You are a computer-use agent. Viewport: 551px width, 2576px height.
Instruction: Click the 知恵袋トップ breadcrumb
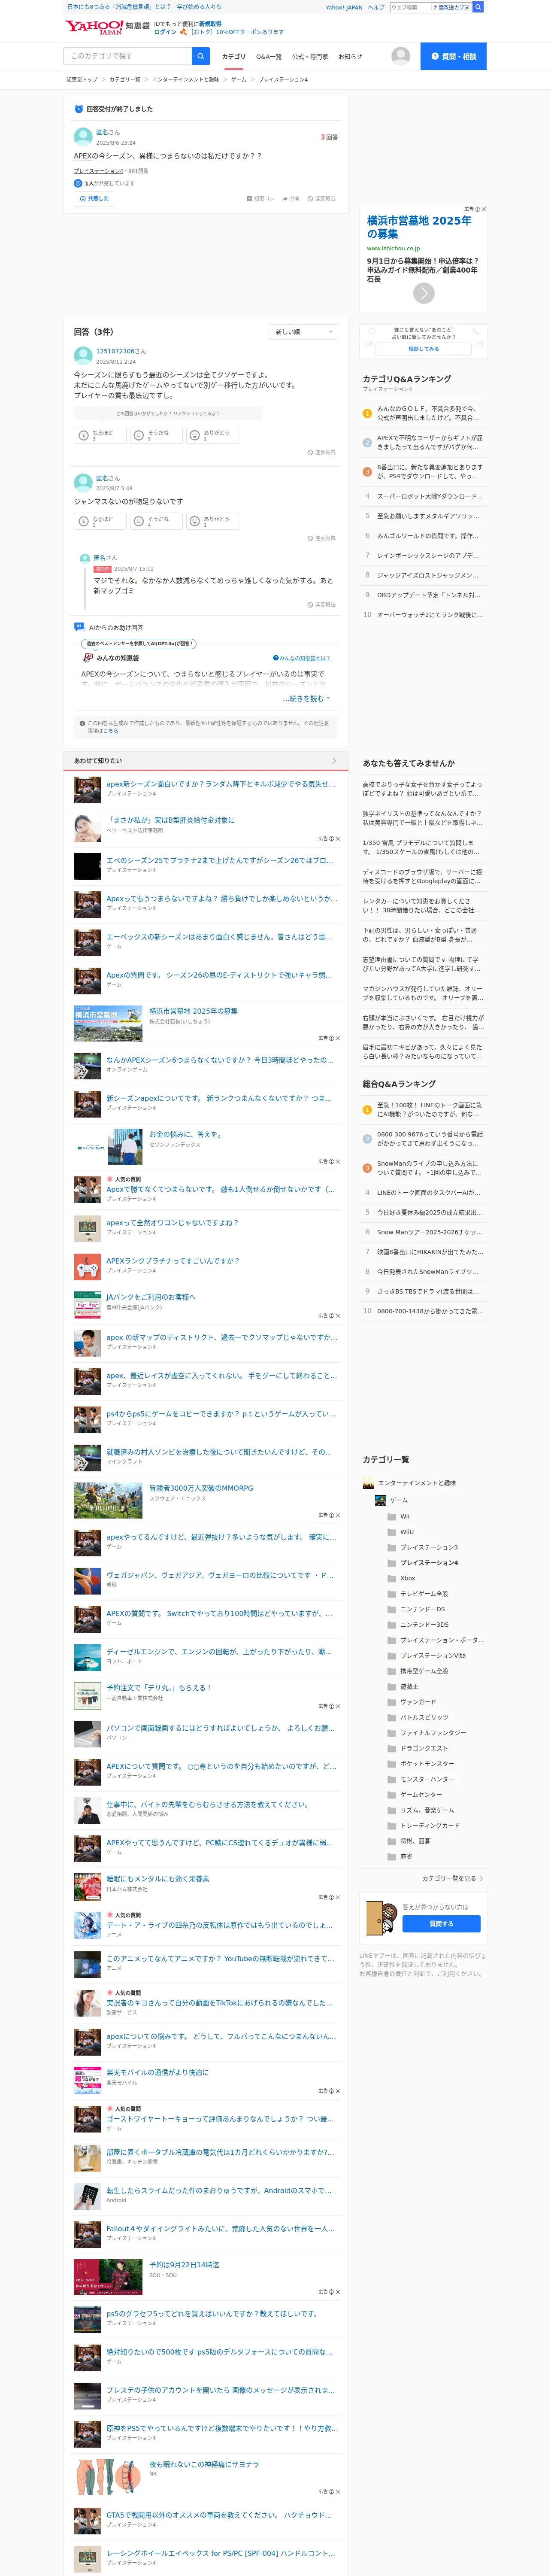pyautogui.click(x=82, y=79)
